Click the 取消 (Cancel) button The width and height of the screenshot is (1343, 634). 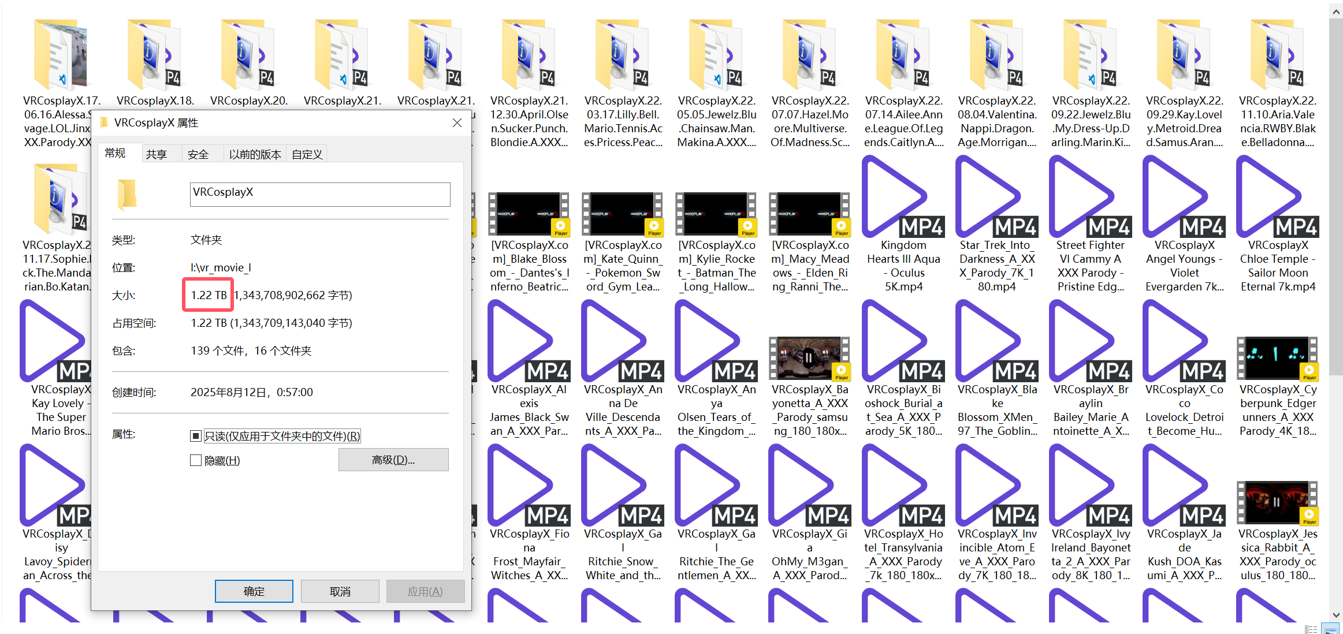[340, 591]
